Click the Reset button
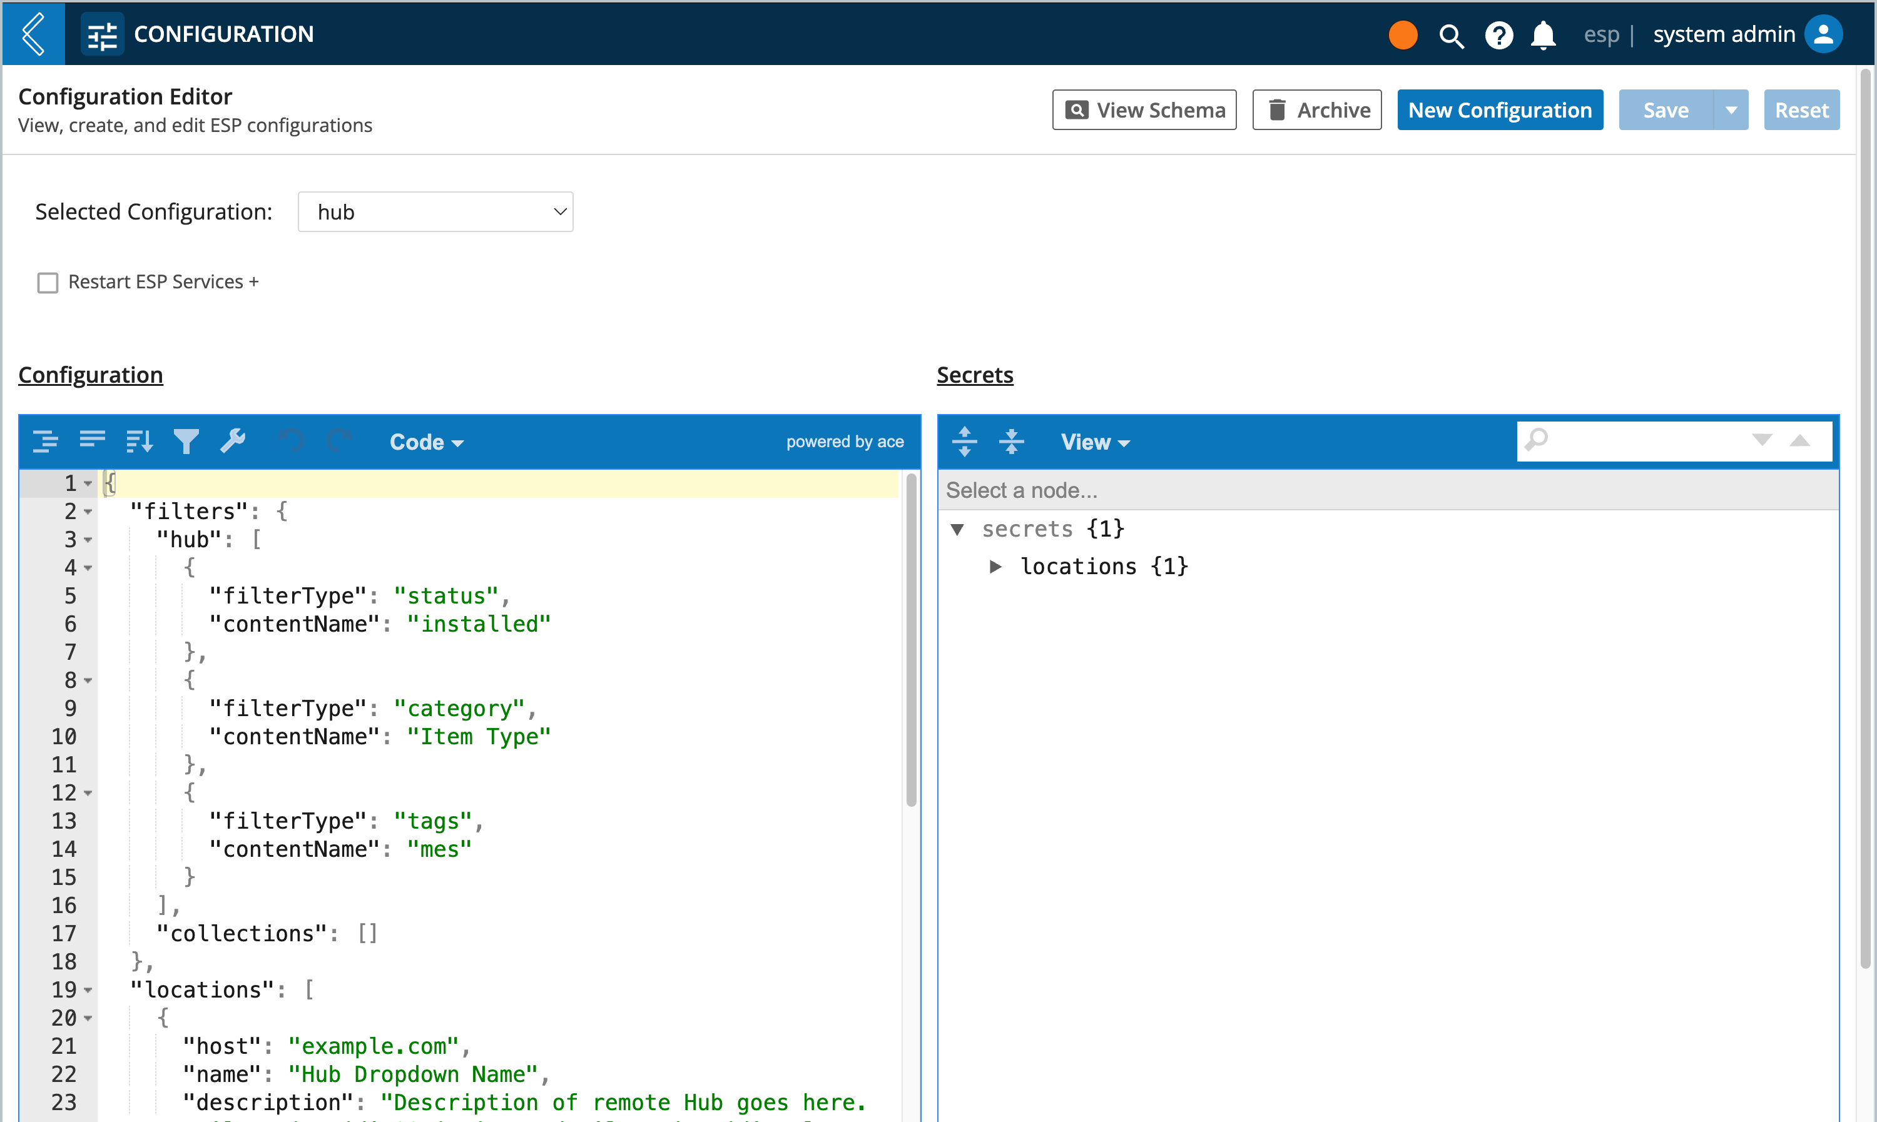The height and width of the screenshot is (1122, 1877). (1801, 110)
